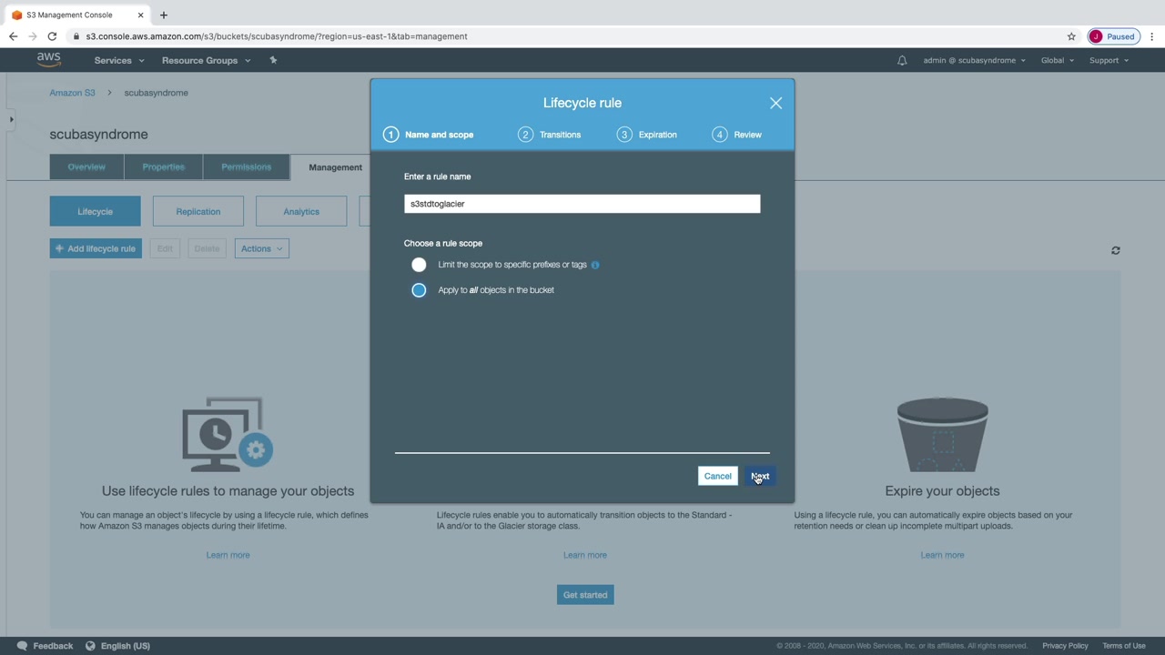
Task: Bookmark this page with the star icon
Action: [1071, 36]
